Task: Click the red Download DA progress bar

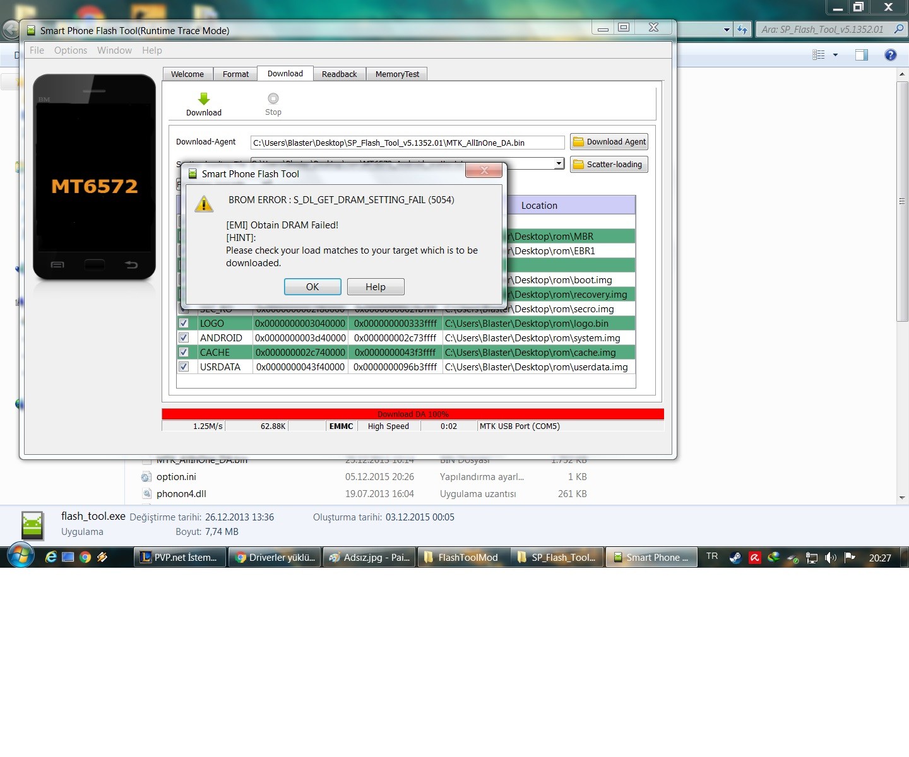Action: pos(413,414)
